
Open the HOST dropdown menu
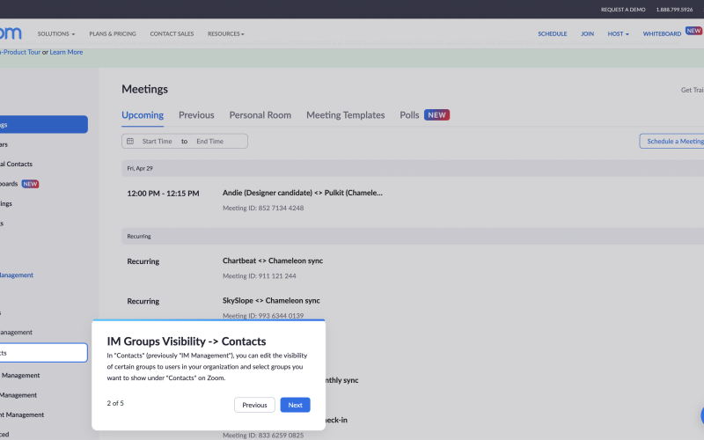619,33
